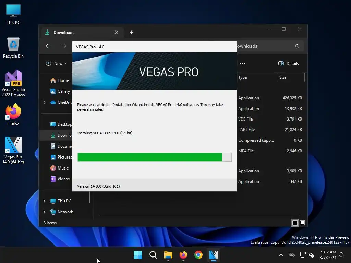
Task: Select OneDrive in navigation pane
Action: tap(61, 102)
